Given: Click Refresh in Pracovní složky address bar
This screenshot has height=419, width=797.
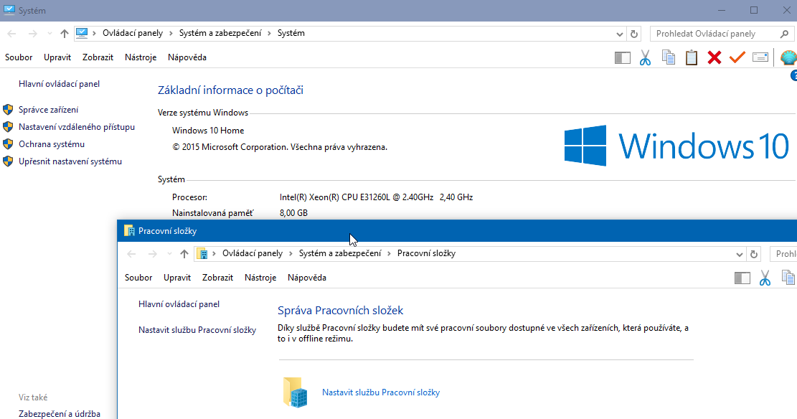Looking at the screenshot, I should (754, 254).
